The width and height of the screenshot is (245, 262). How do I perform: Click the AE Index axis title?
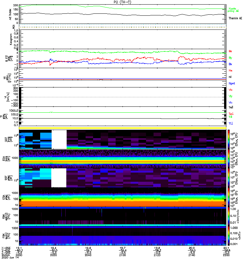[x=10, y=14]
